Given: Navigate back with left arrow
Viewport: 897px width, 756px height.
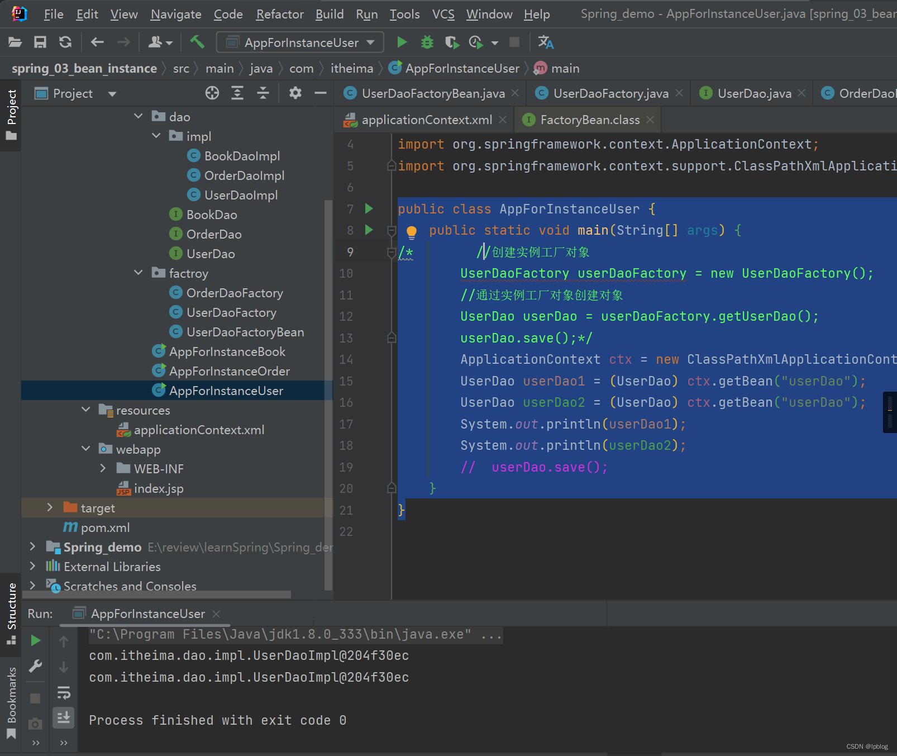Looking at the screenshot, I should [x=97, y=42].
